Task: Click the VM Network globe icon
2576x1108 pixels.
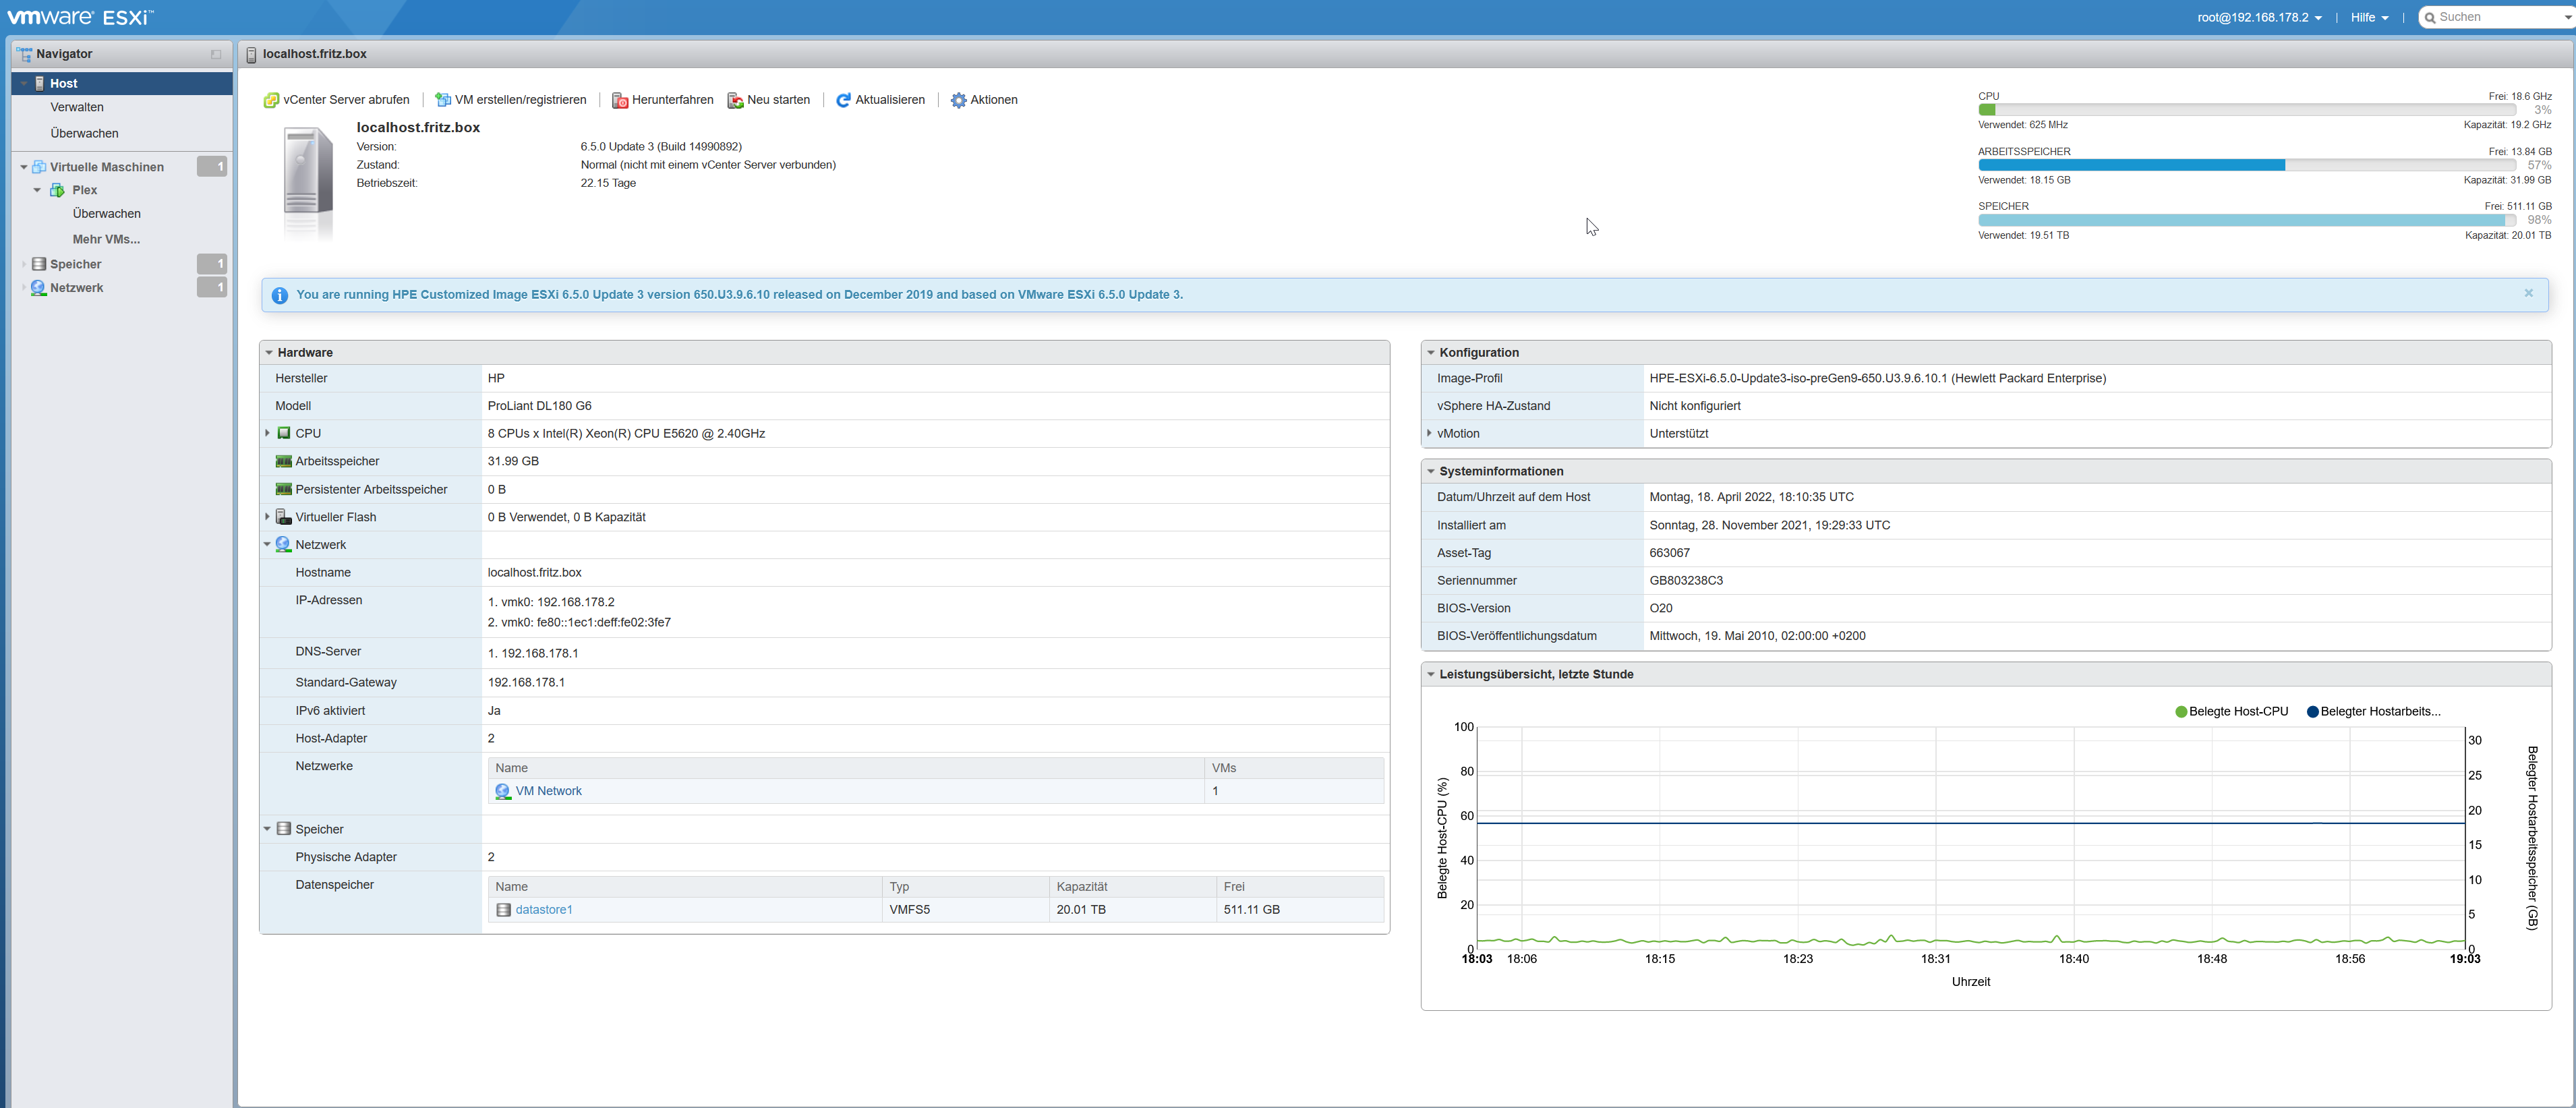Action: [503, 791]
